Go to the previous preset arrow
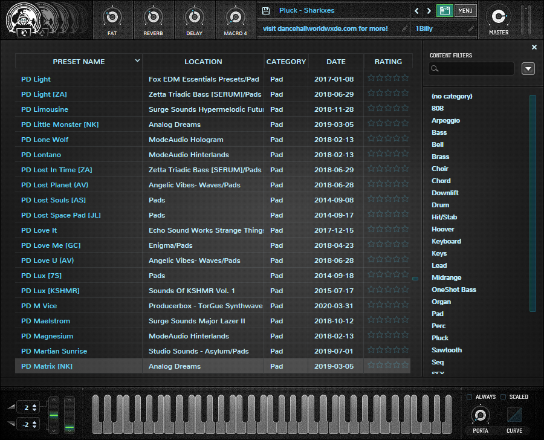Image resolution: width=544 pixels, height=440 pixels. point(416,11)
